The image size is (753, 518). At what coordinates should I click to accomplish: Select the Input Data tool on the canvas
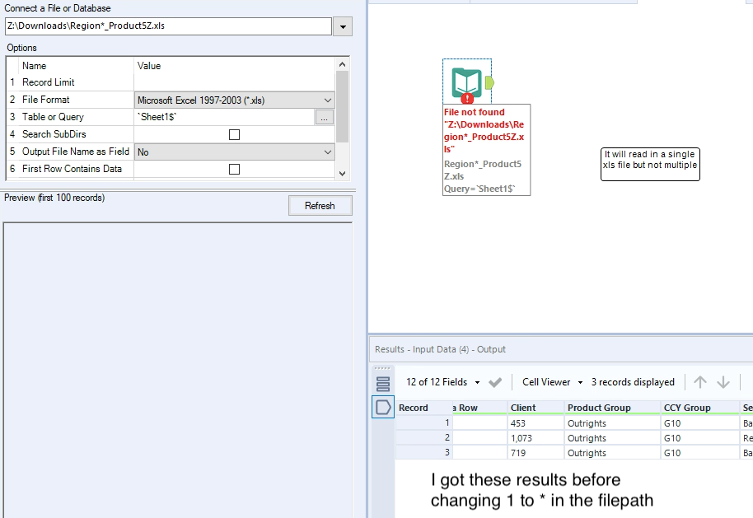point(466,82)
